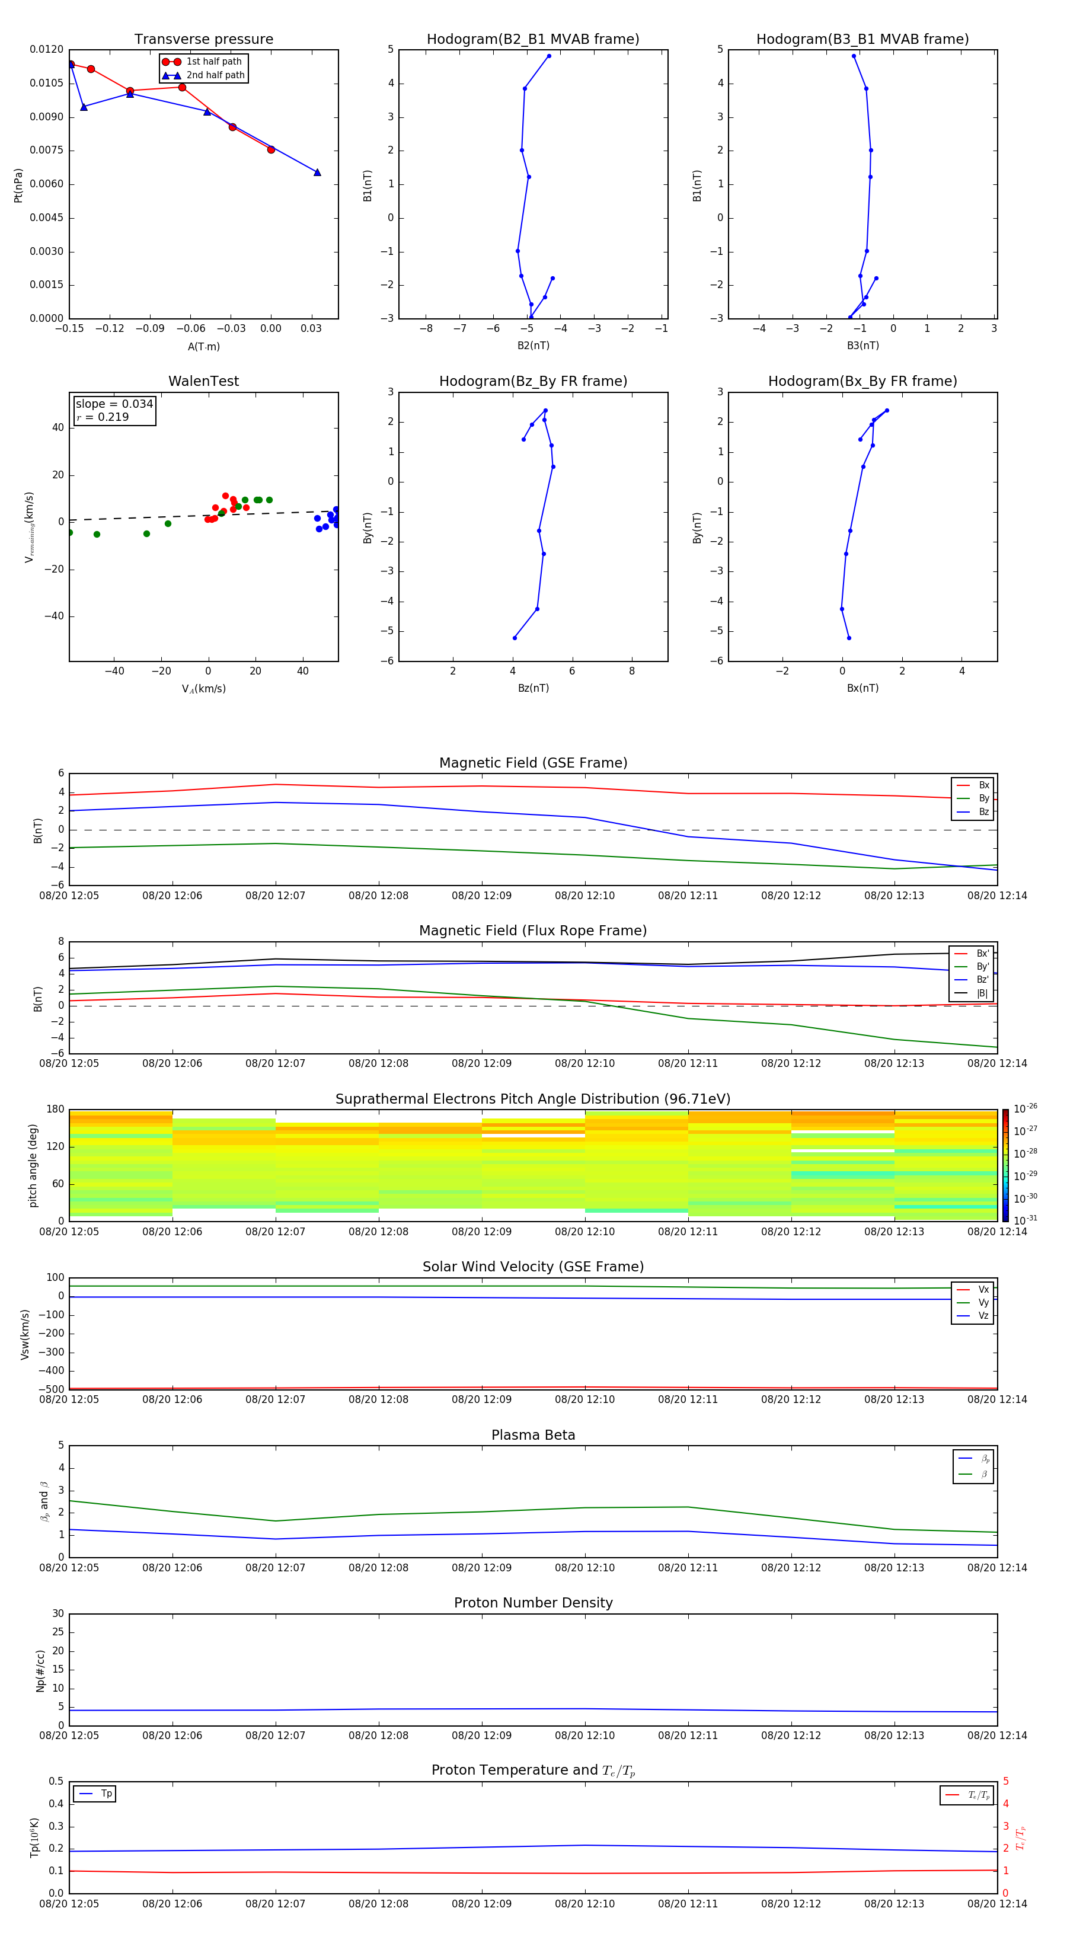The height and width of the screenshot is (1956, 1067).
Task: Click 'Solar Wind Velocity (GSE Frame)' title
Action: click(x=533, y=1267)
